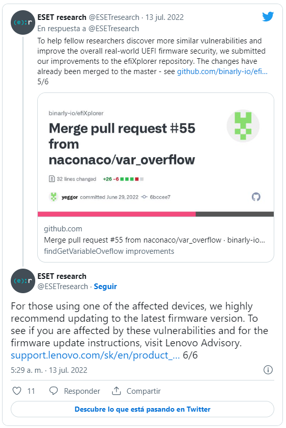Open the support.lenovo.com link
The height and width of the screenshot is (428, 286).
point(95,355)
